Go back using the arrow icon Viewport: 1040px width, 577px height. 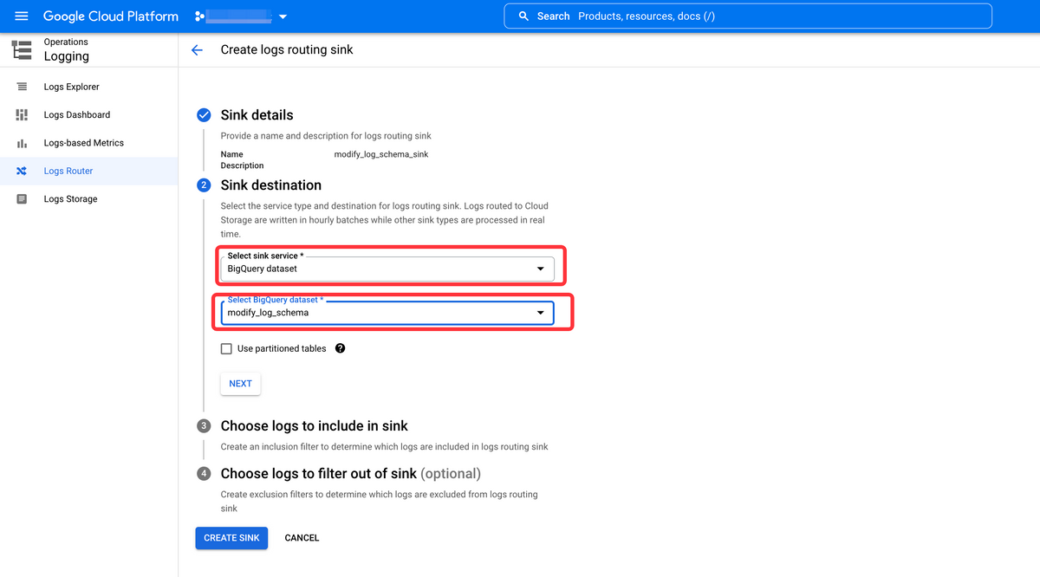pos(197,50)
